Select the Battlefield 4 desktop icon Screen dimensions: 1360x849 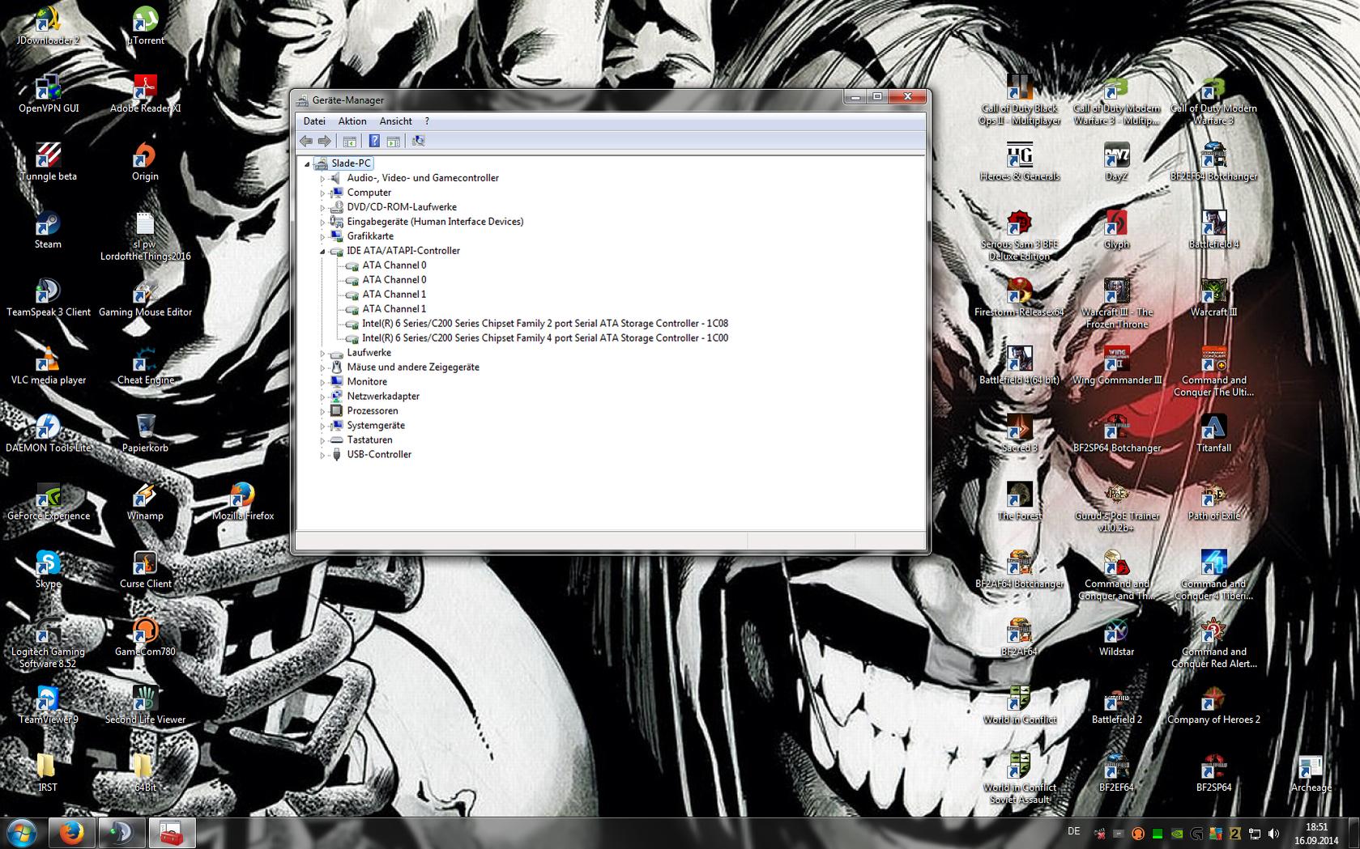click(x=1213, y=229)
